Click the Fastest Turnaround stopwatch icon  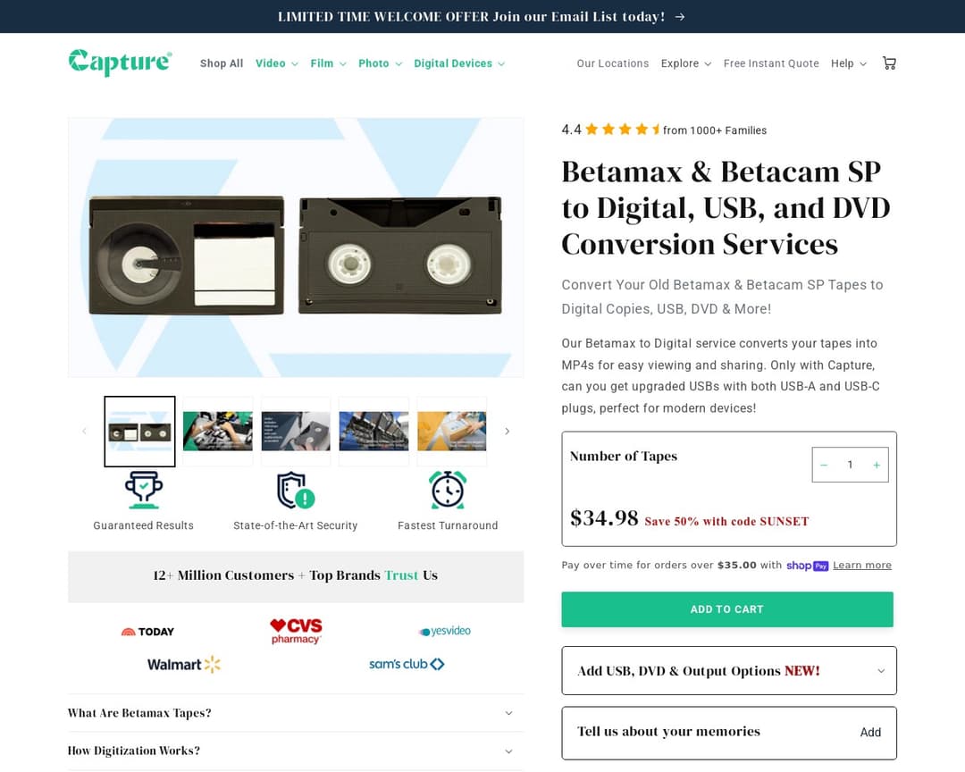pyautogui.click(x=447, y=490)
